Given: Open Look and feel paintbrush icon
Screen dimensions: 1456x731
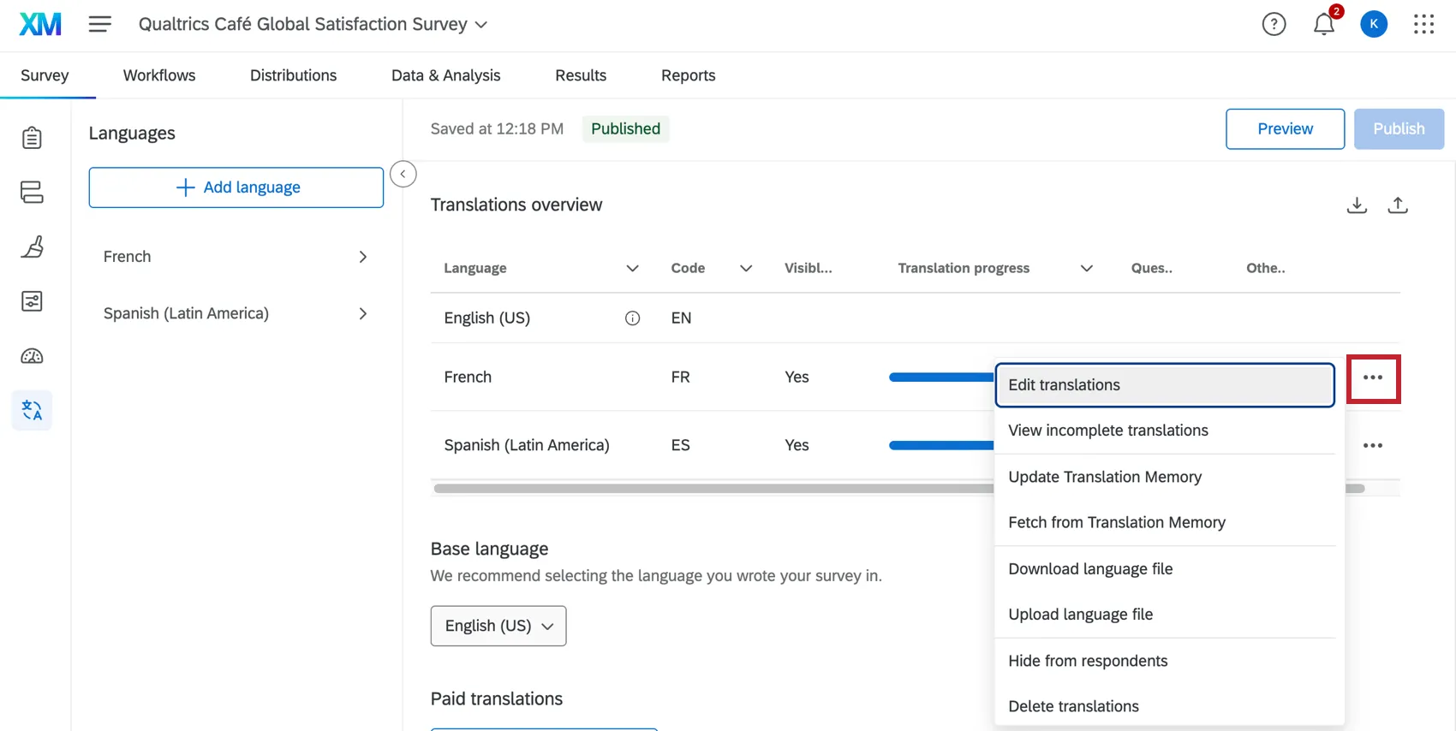Looking at the screenshot, I should click(x=32, y=247).
